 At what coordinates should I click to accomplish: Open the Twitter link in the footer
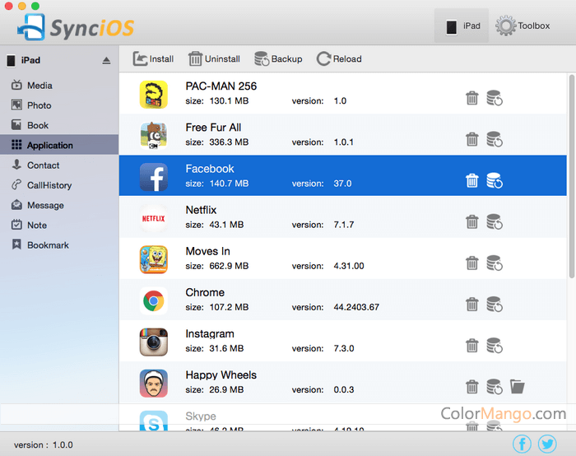pos(546,444)
